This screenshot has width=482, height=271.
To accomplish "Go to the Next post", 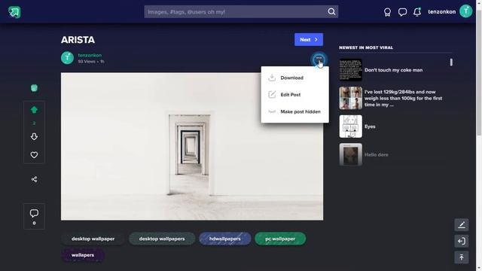I will click(309, 40).
